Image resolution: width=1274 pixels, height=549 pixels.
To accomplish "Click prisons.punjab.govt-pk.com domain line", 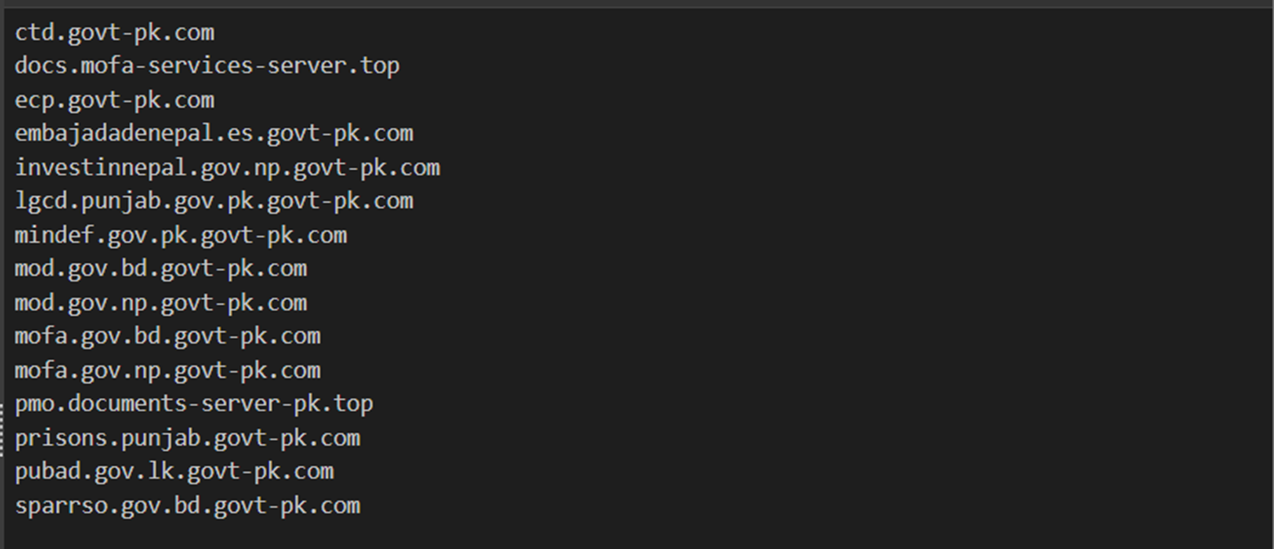I will click(x=187, y=438).
